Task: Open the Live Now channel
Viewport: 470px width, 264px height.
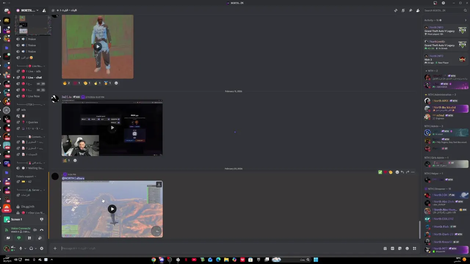Action: tap(31, 96)
